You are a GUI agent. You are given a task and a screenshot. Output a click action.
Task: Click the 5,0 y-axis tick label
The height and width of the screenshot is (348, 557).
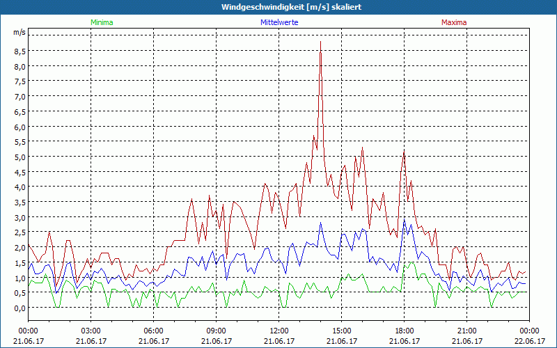coord(19,157)
